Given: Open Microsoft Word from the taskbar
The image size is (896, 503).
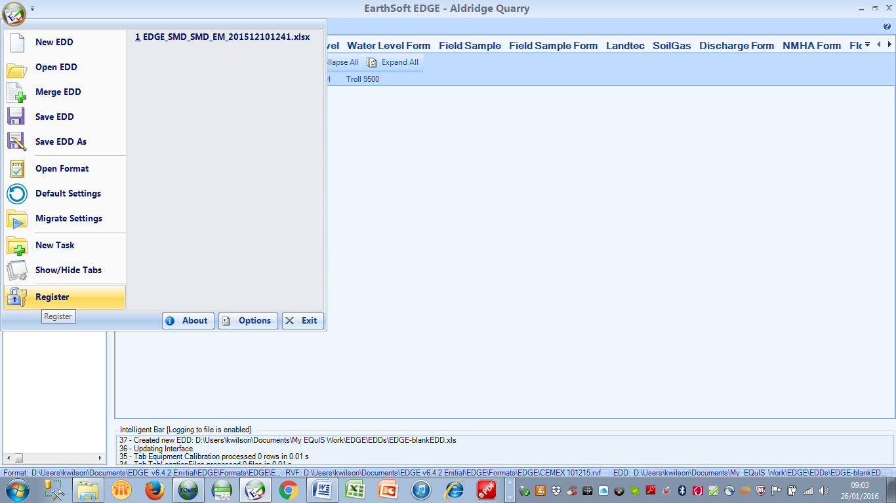Looking at the screenshot, I should (x=322, y=490).
